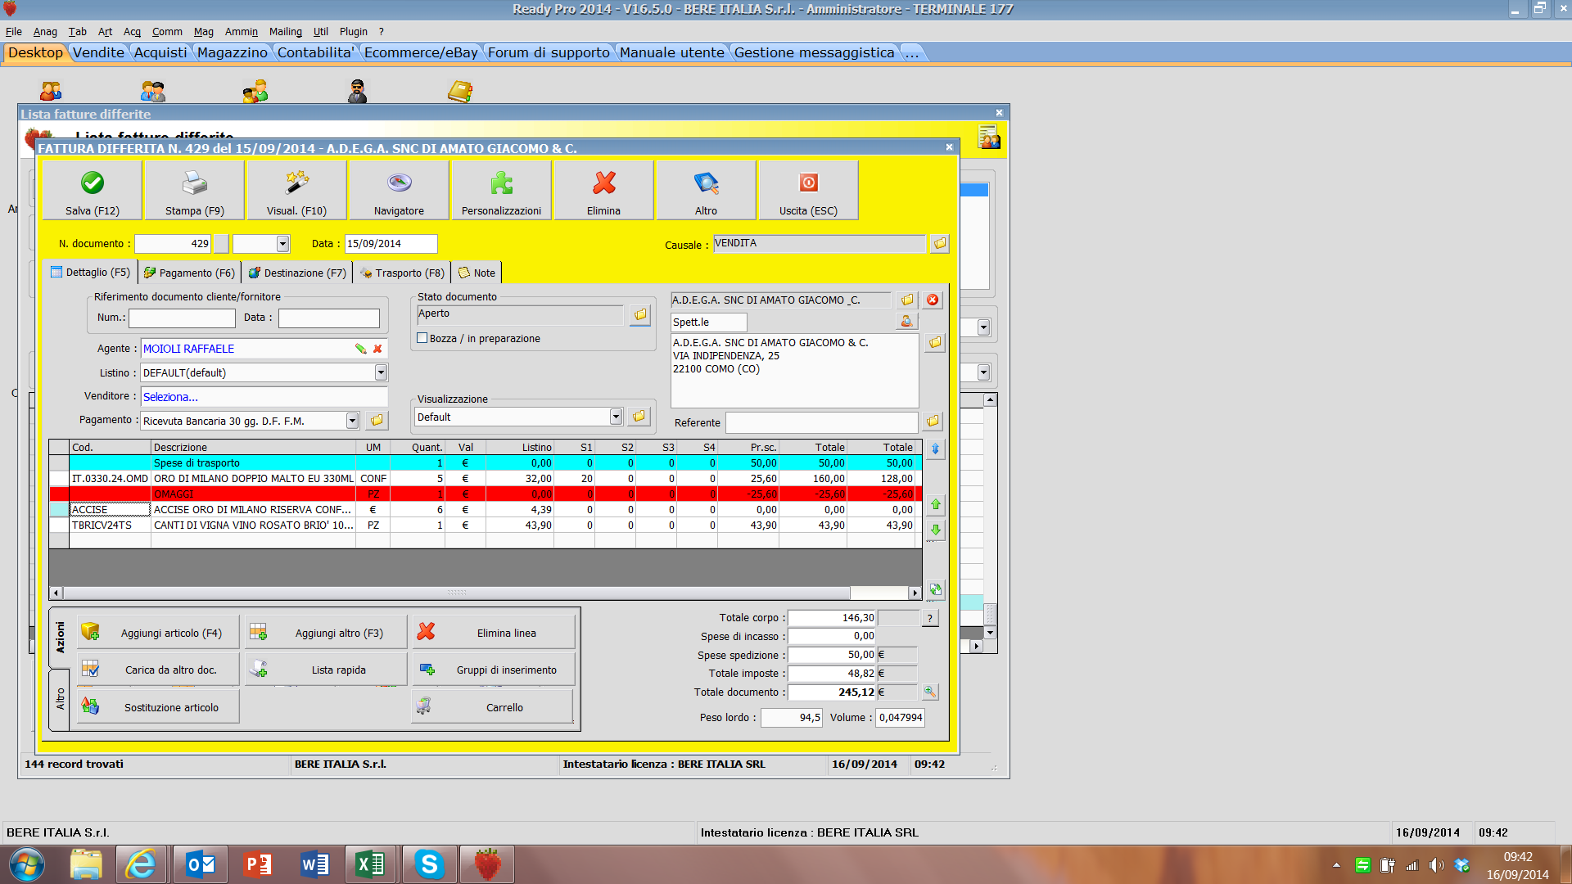This screenshot has height=884, width=1572.
Task: Delete document with Elimina
Action: 603,190
